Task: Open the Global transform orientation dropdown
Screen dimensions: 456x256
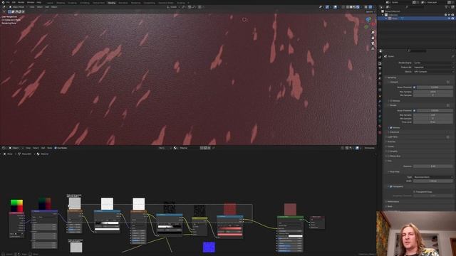Action: (173, 7)
